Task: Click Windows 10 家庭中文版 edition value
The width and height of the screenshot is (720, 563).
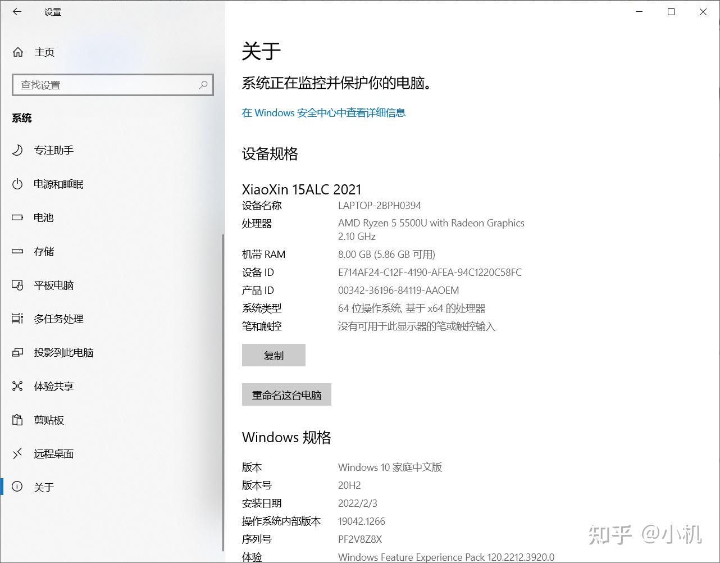Action: (390, 467)
